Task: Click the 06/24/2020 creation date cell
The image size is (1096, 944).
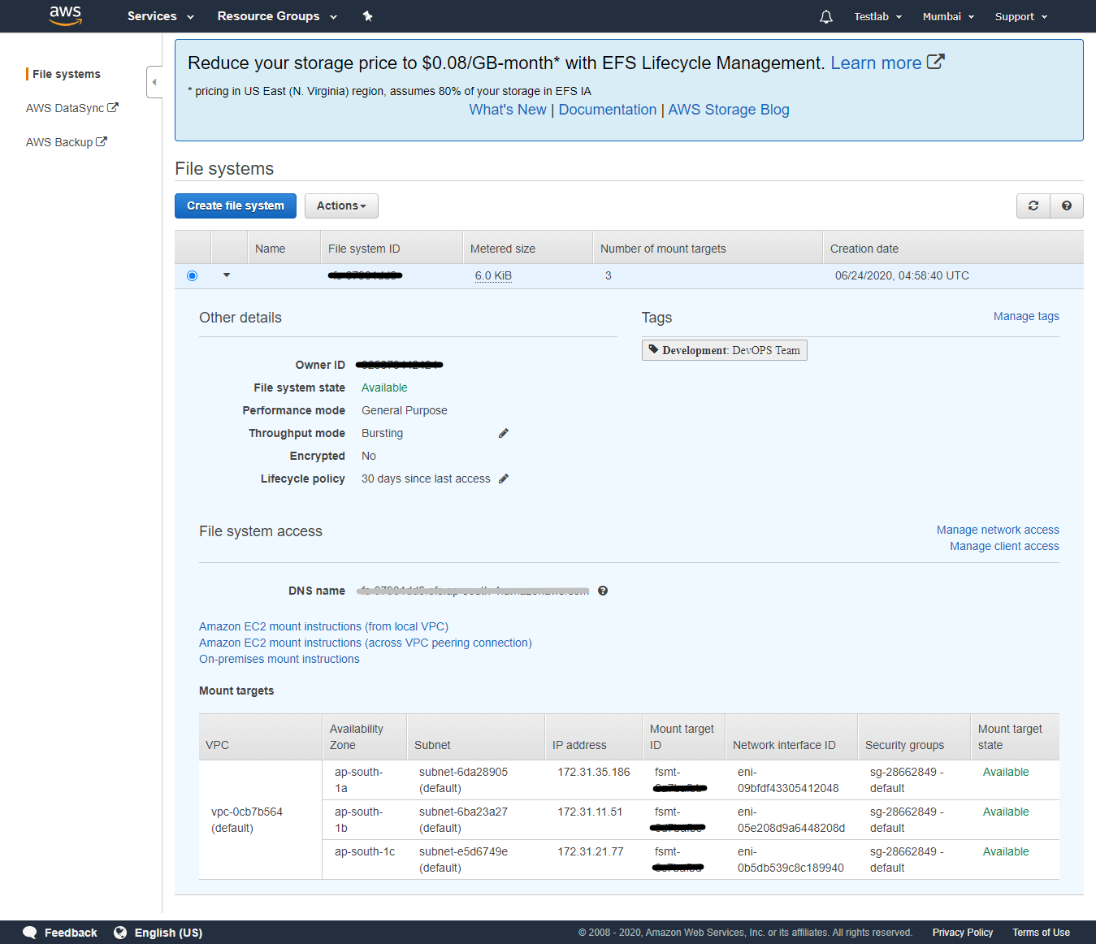Action: click(902, 275)
